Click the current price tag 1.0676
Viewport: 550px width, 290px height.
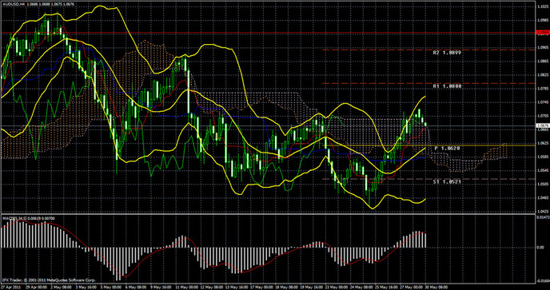pos(543,125)
